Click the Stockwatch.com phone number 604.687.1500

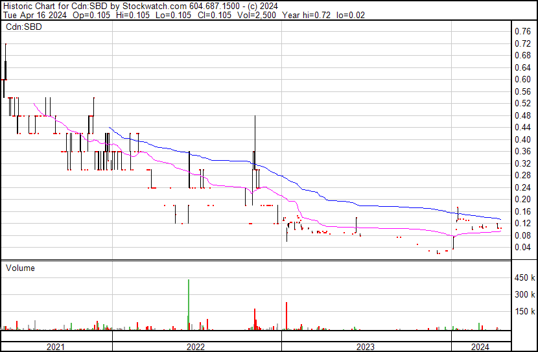pyautogui.click(x=215, y=6)
